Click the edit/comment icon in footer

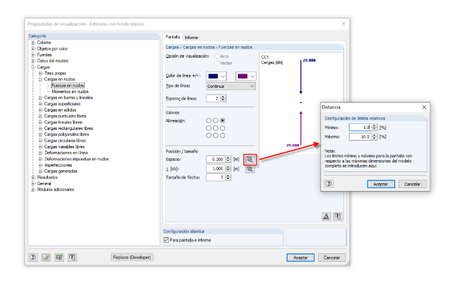pos(46,257)
